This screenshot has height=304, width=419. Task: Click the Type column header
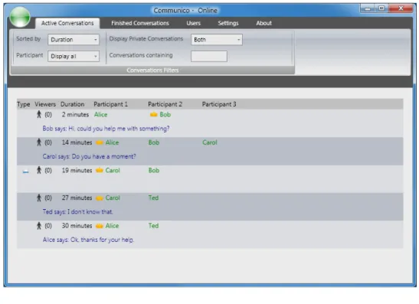click(24, 104)
